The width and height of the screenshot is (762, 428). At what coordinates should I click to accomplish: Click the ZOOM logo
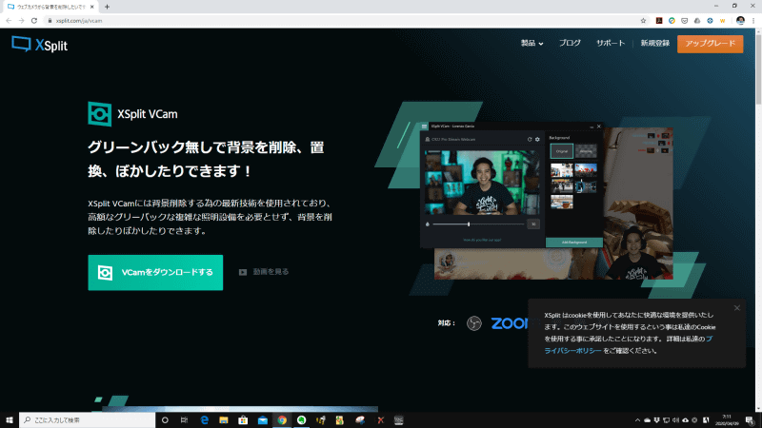point(511,323)
